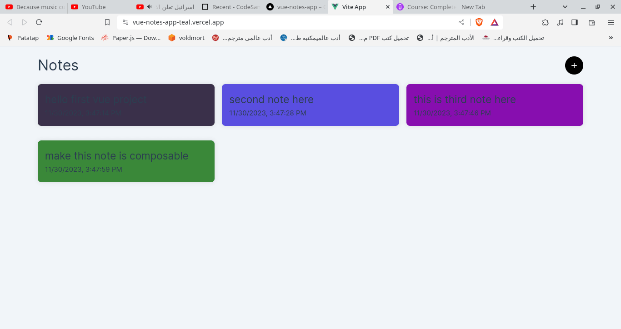Click the share icon in address bar
621x329 pixels.
pyautogui.click(x=461, y=22)
